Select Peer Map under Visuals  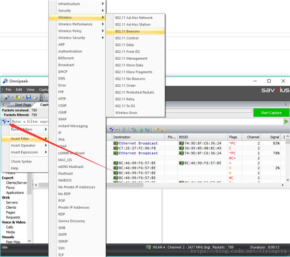tap(13, 241)
